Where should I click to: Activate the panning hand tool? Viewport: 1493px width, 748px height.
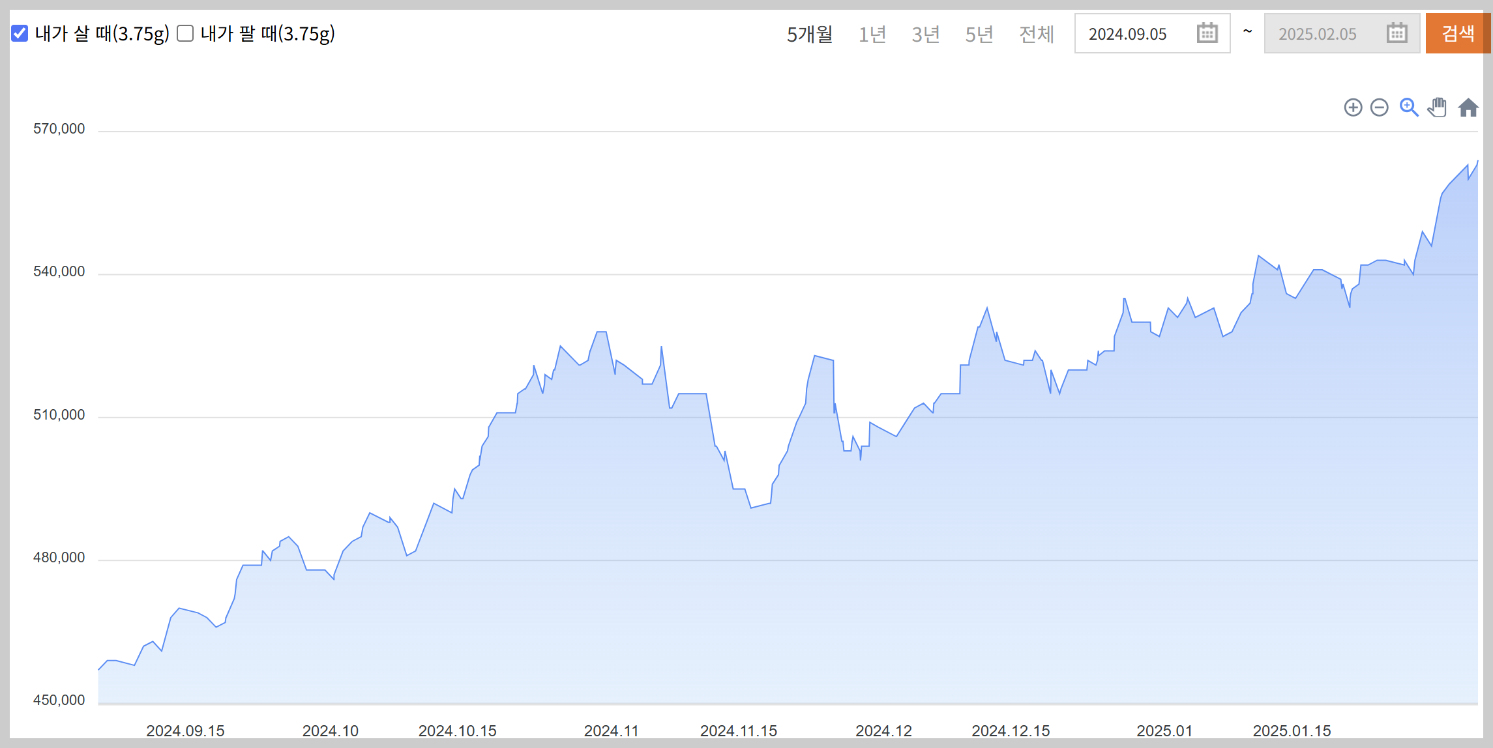pyautogui.click(x=1437, y=108)
